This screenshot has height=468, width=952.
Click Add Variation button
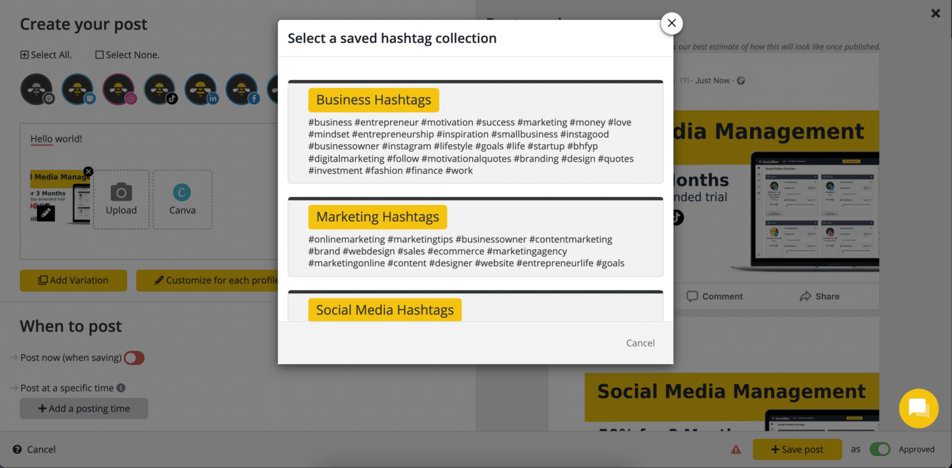[73, 280]
